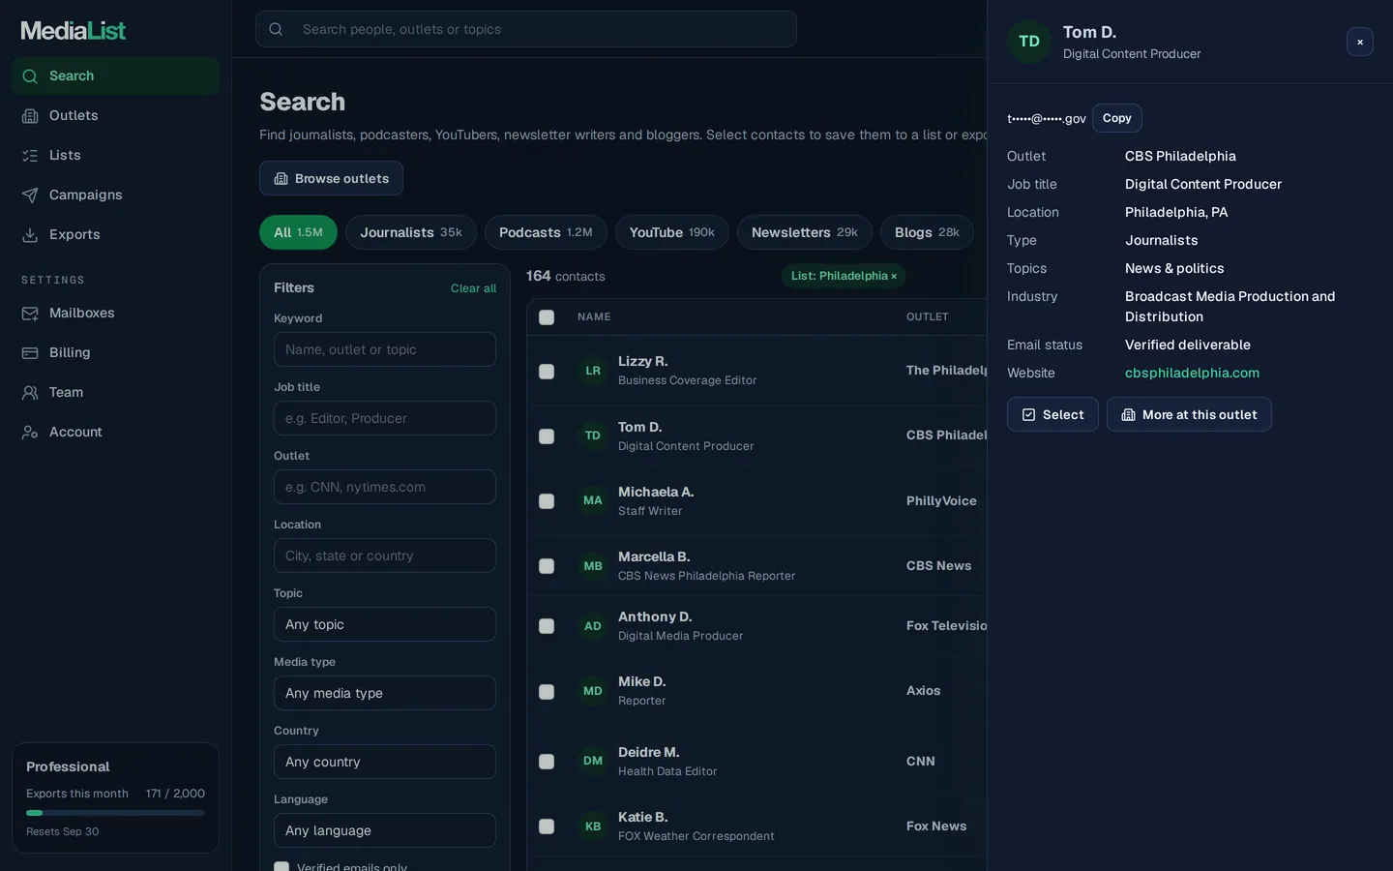Screen dimensions: 1393x871
Task: Switch to the YouTube tab
Action: click(x=672, y=232)
